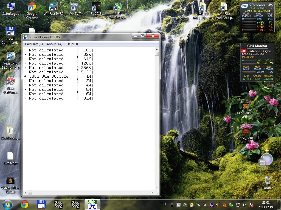This screenshot has height=210, width=281.
Task: Click the horizontal scrollbar left arrow
Action: coord(25,192)
